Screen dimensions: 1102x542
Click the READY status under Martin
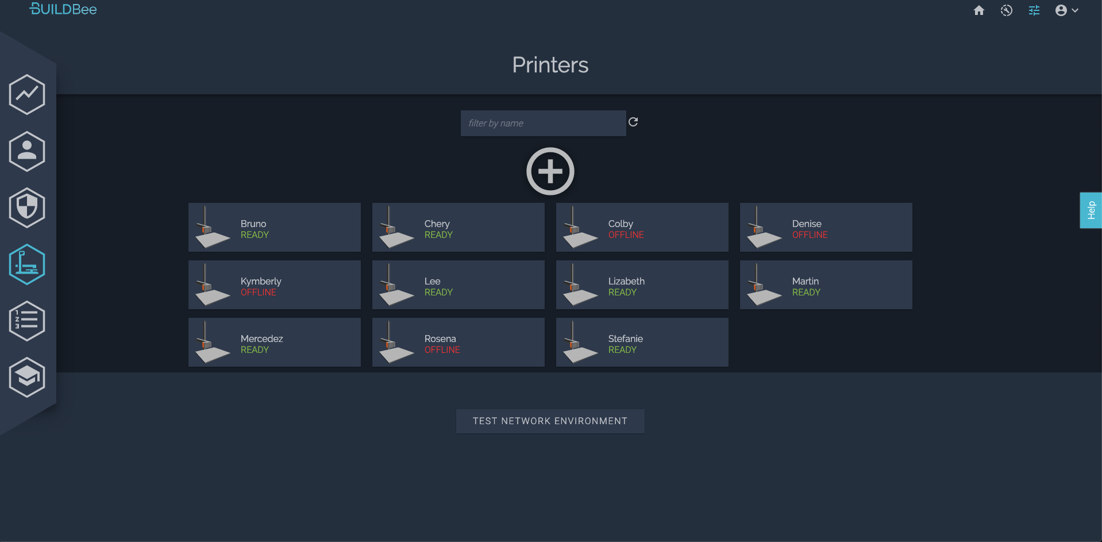pyautogui.click(x=806, y=293)
